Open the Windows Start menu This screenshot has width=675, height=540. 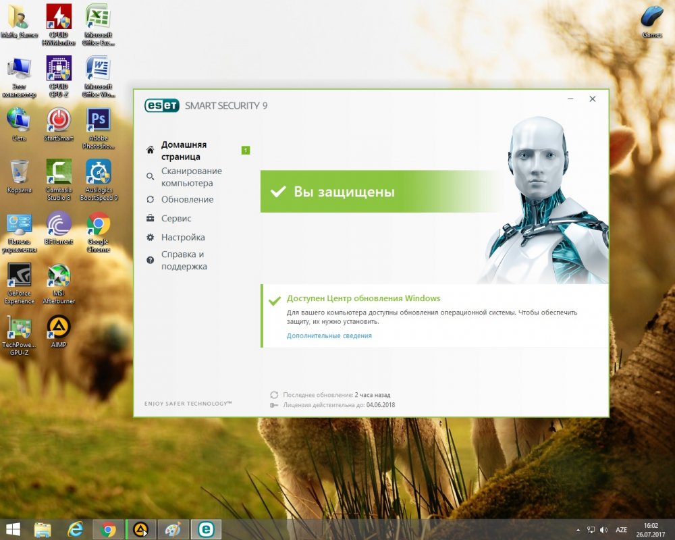[x=12, y=529]
